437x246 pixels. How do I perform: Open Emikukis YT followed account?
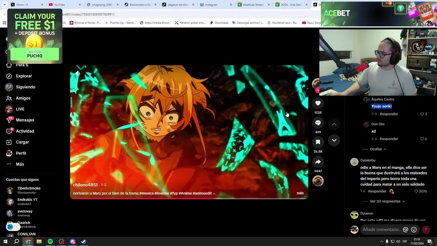[x=27, y=202]
